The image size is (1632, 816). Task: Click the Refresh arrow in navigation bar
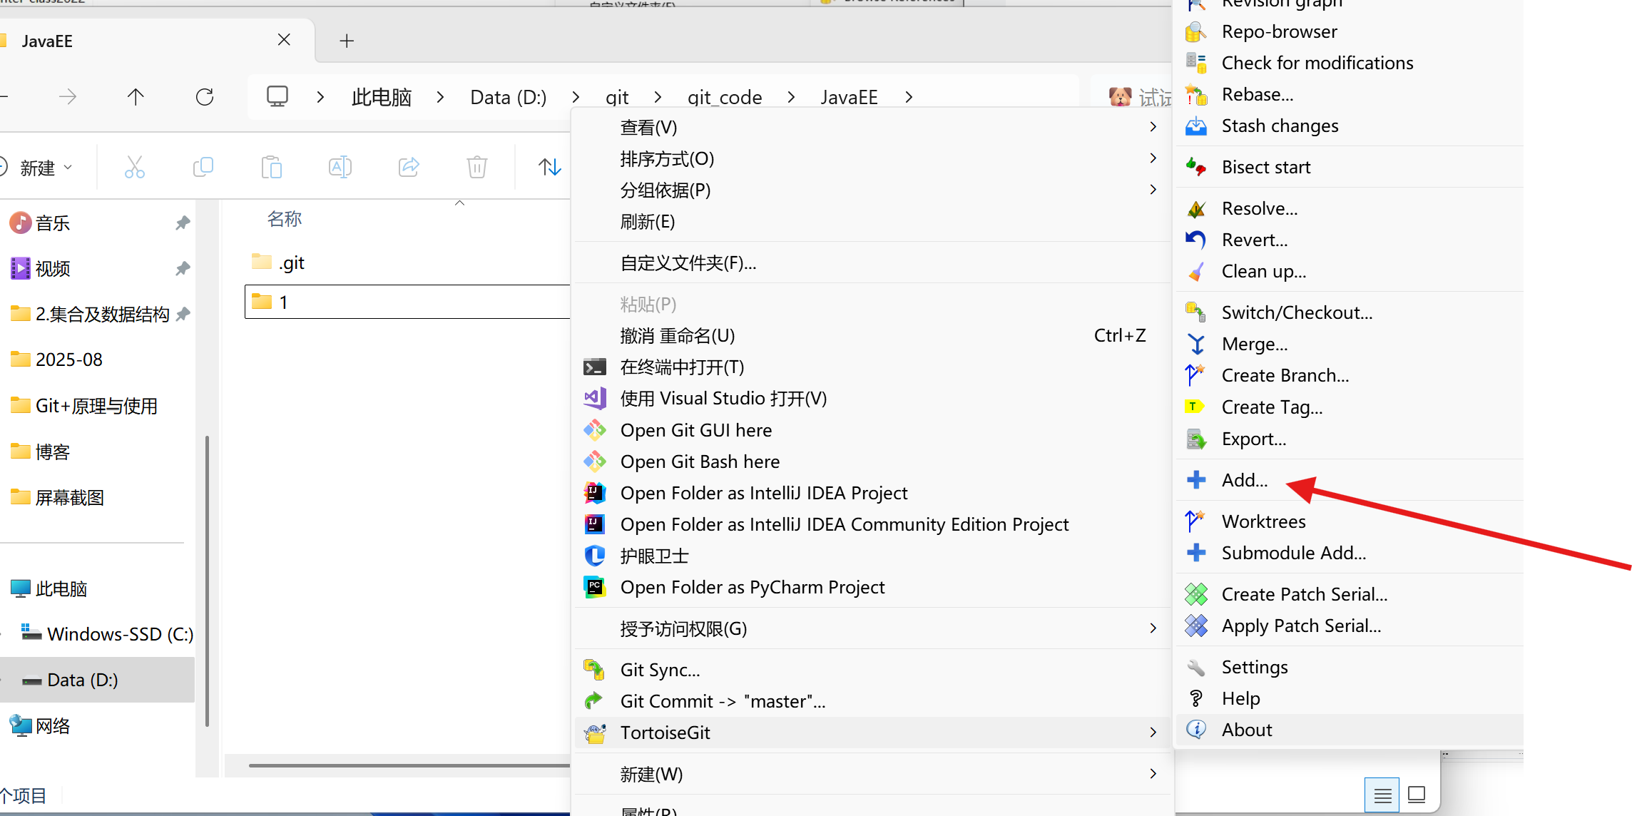coord(205,97)
